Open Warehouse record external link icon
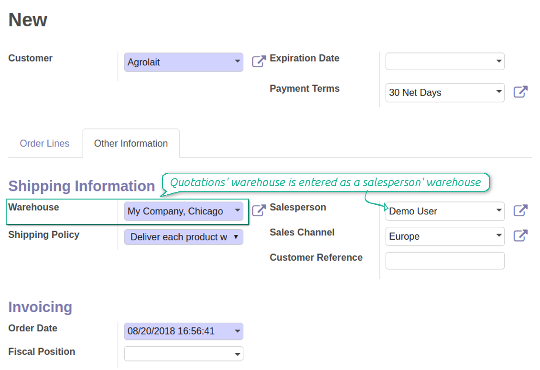The image size is (540, 370). click(259, 210)
